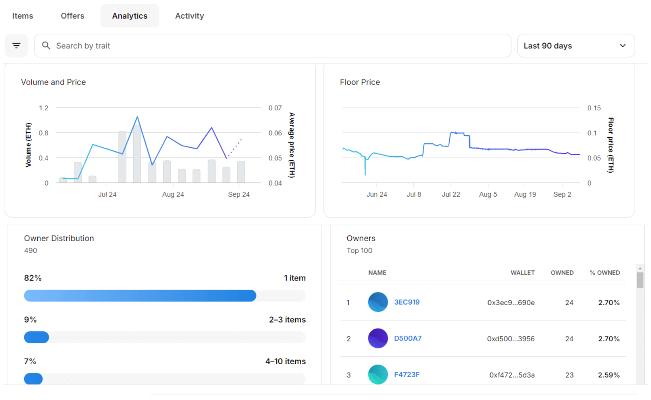
Task: Click the magnifying glass search icon
Action: 46,45
